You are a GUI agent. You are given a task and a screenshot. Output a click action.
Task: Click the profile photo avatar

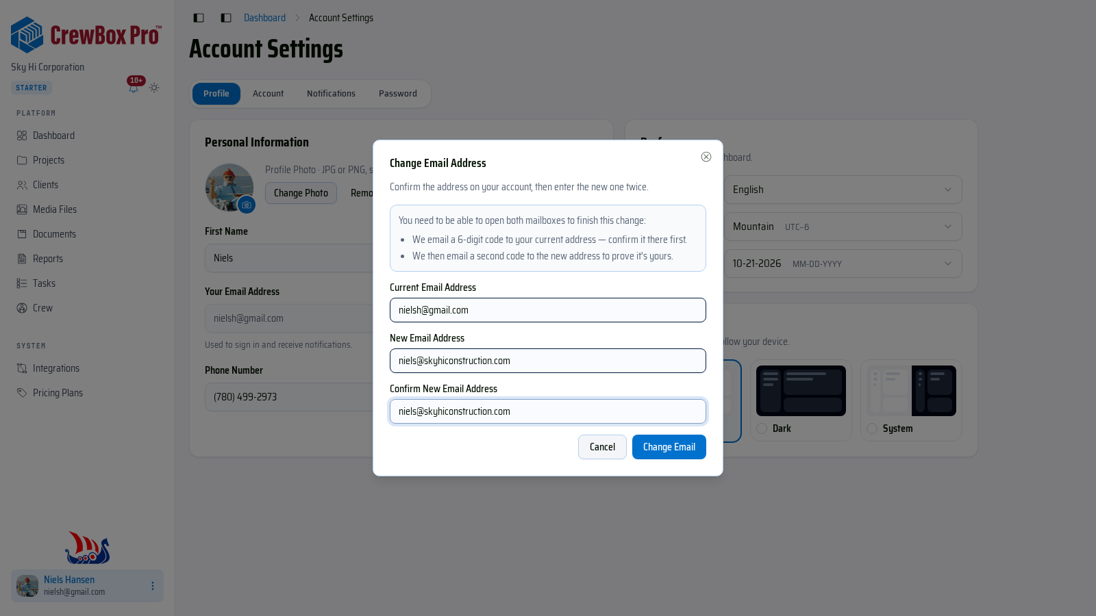[x=229, y=188]
